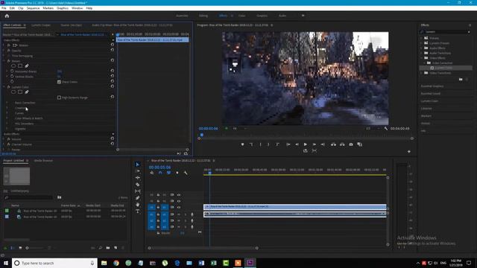Expand the Motion effect properties
This screenshot has width=477, height=268.
pyautogui.click(x=4, y=45)
